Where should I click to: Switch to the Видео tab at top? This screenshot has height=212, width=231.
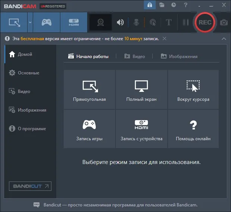pyautogui.click(x=135, y=57)
